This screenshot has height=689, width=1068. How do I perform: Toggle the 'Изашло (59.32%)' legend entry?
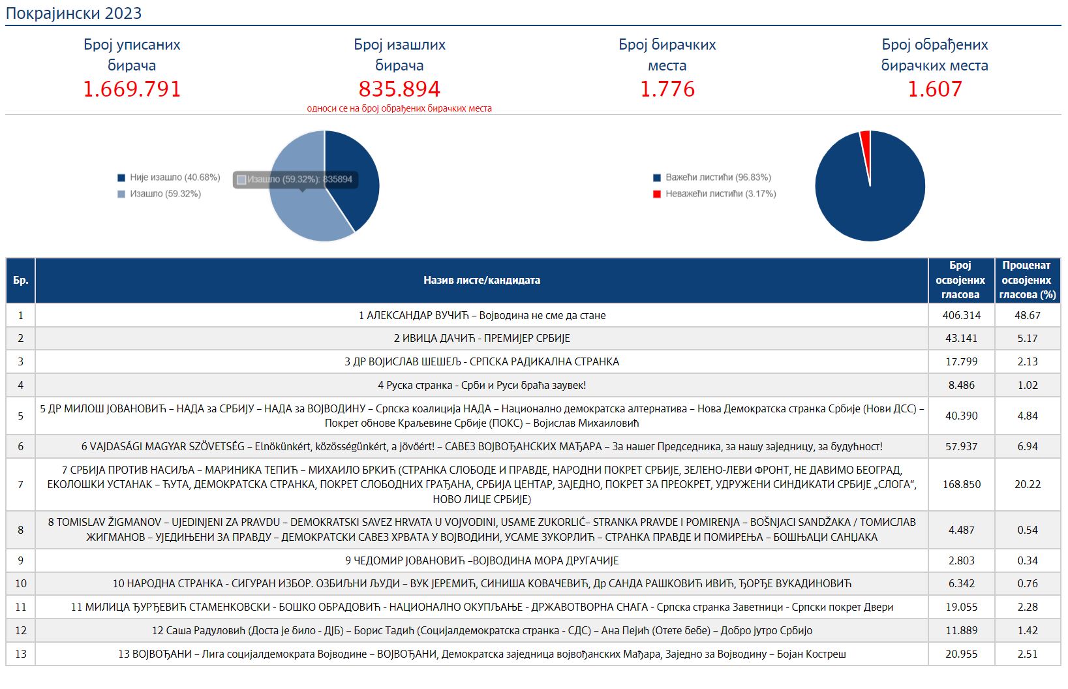point(164,194)
